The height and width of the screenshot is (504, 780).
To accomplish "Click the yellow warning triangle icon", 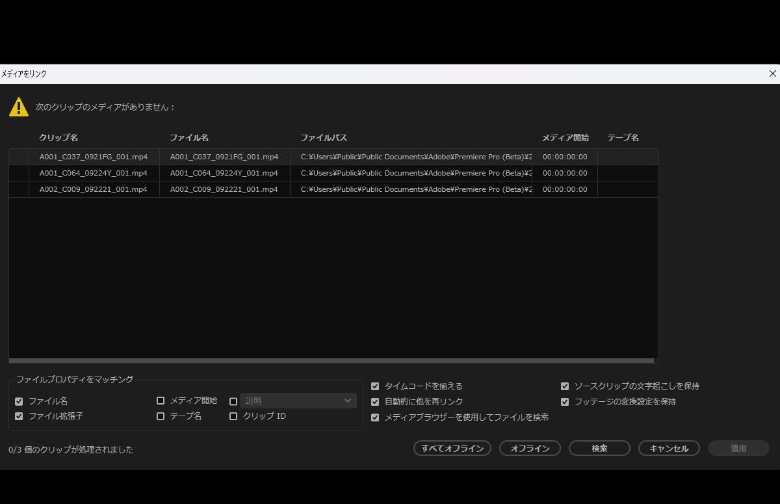I will tap(19, 106).
